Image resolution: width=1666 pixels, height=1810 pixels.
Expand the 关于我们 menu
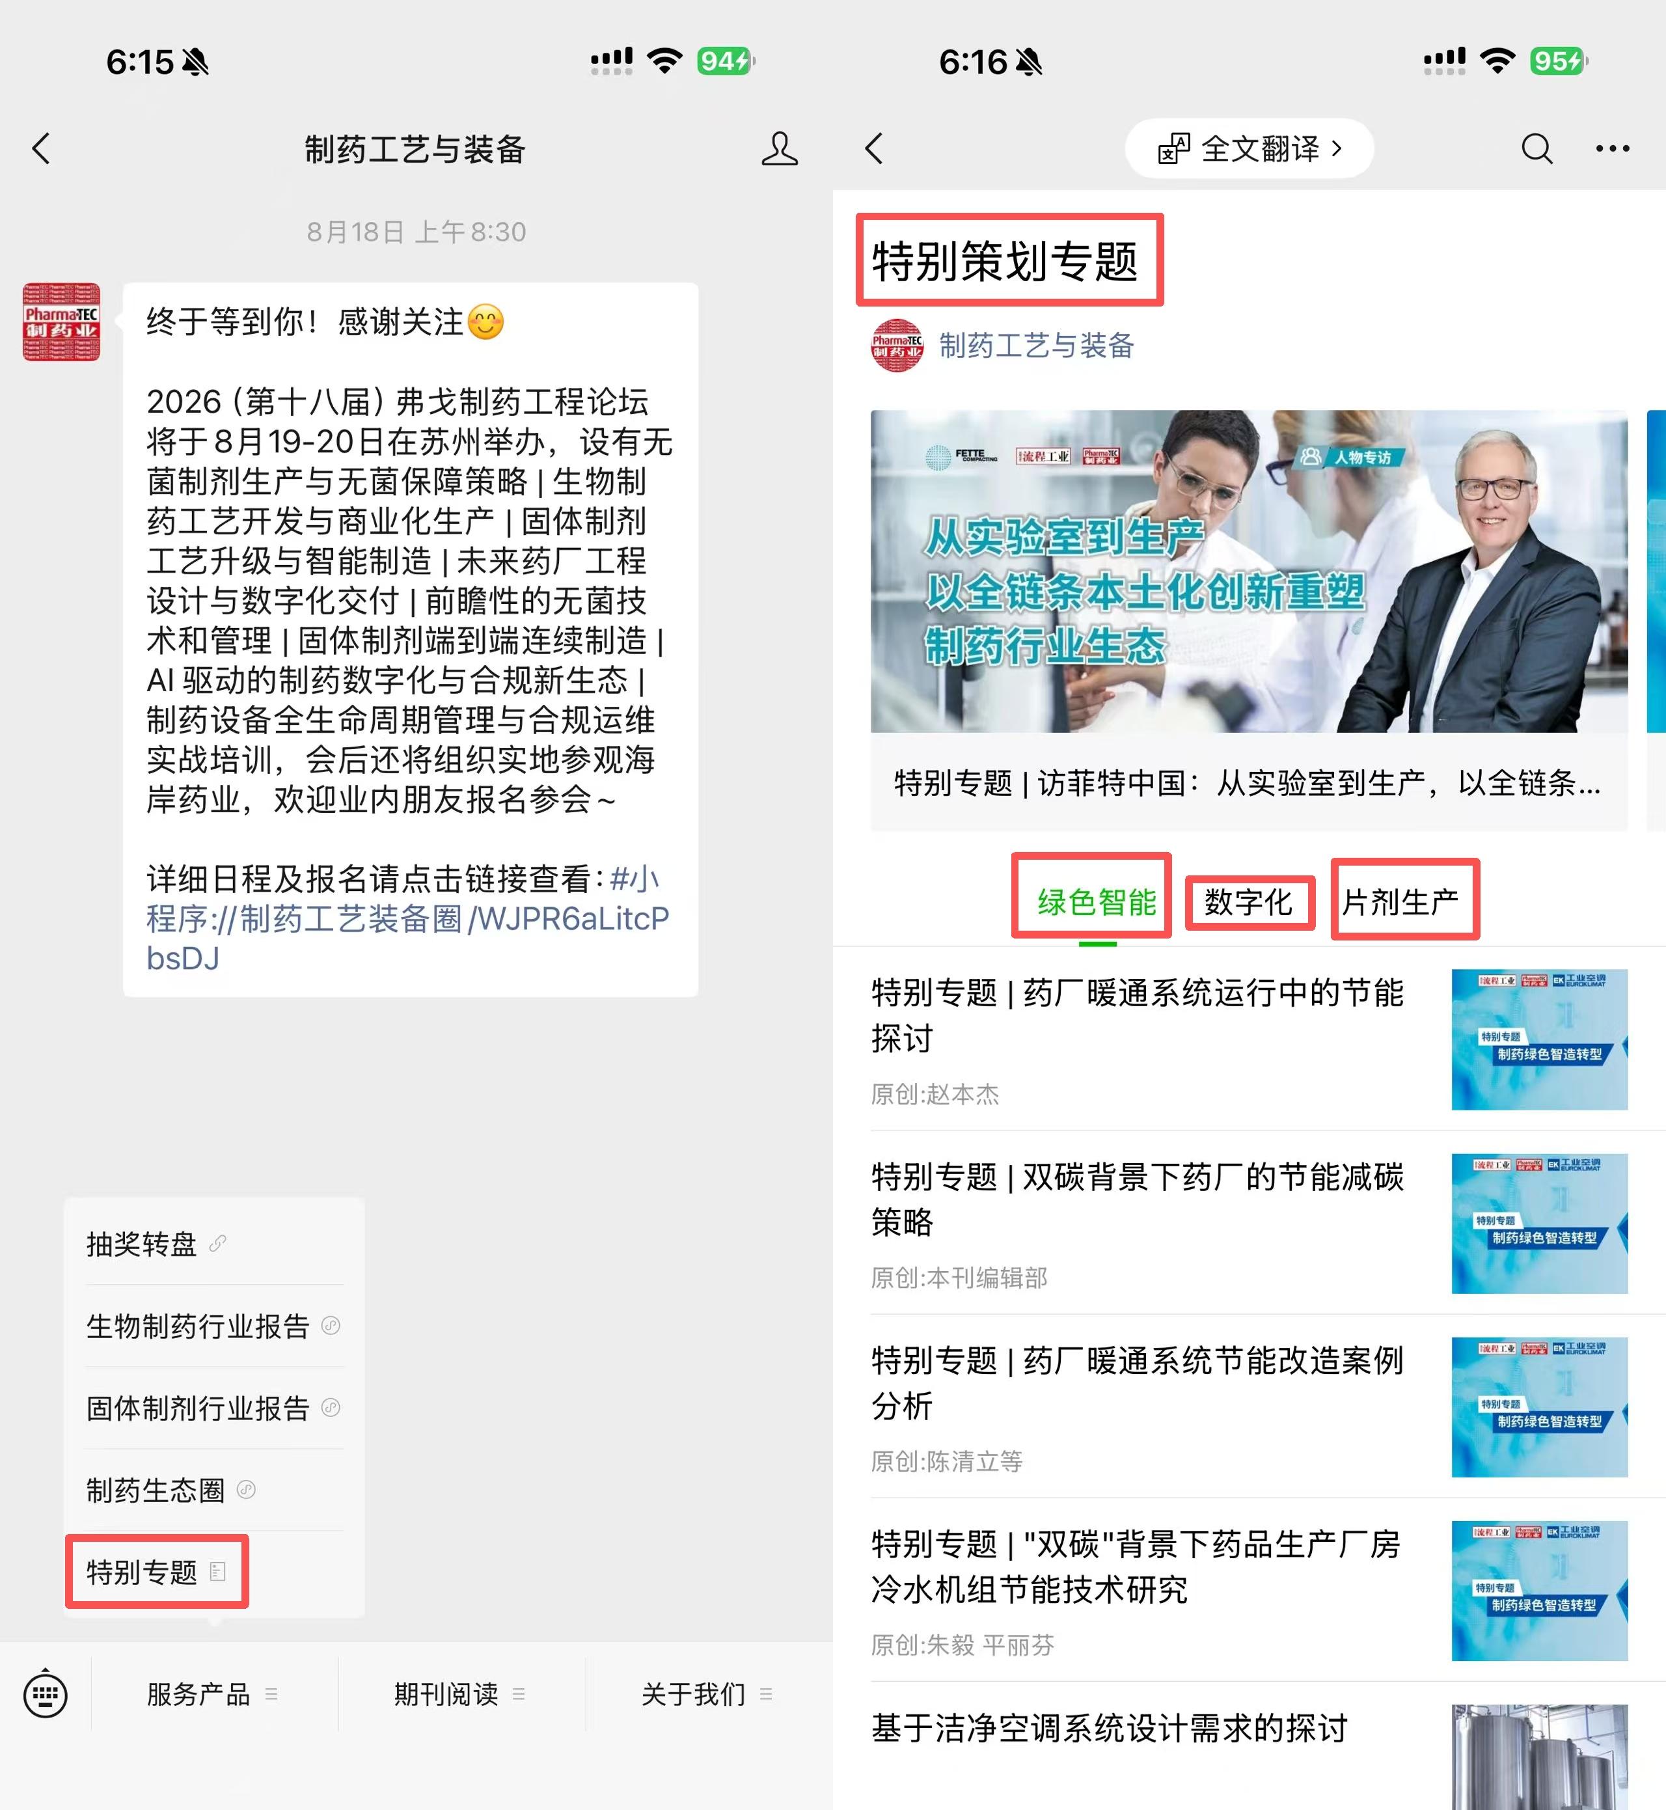click(707, 1695)
